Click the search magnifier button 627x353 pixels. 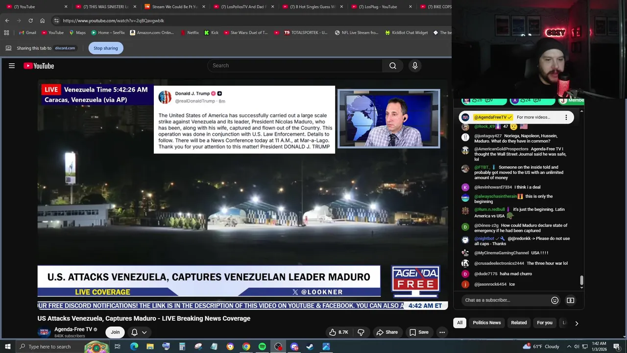393,66
